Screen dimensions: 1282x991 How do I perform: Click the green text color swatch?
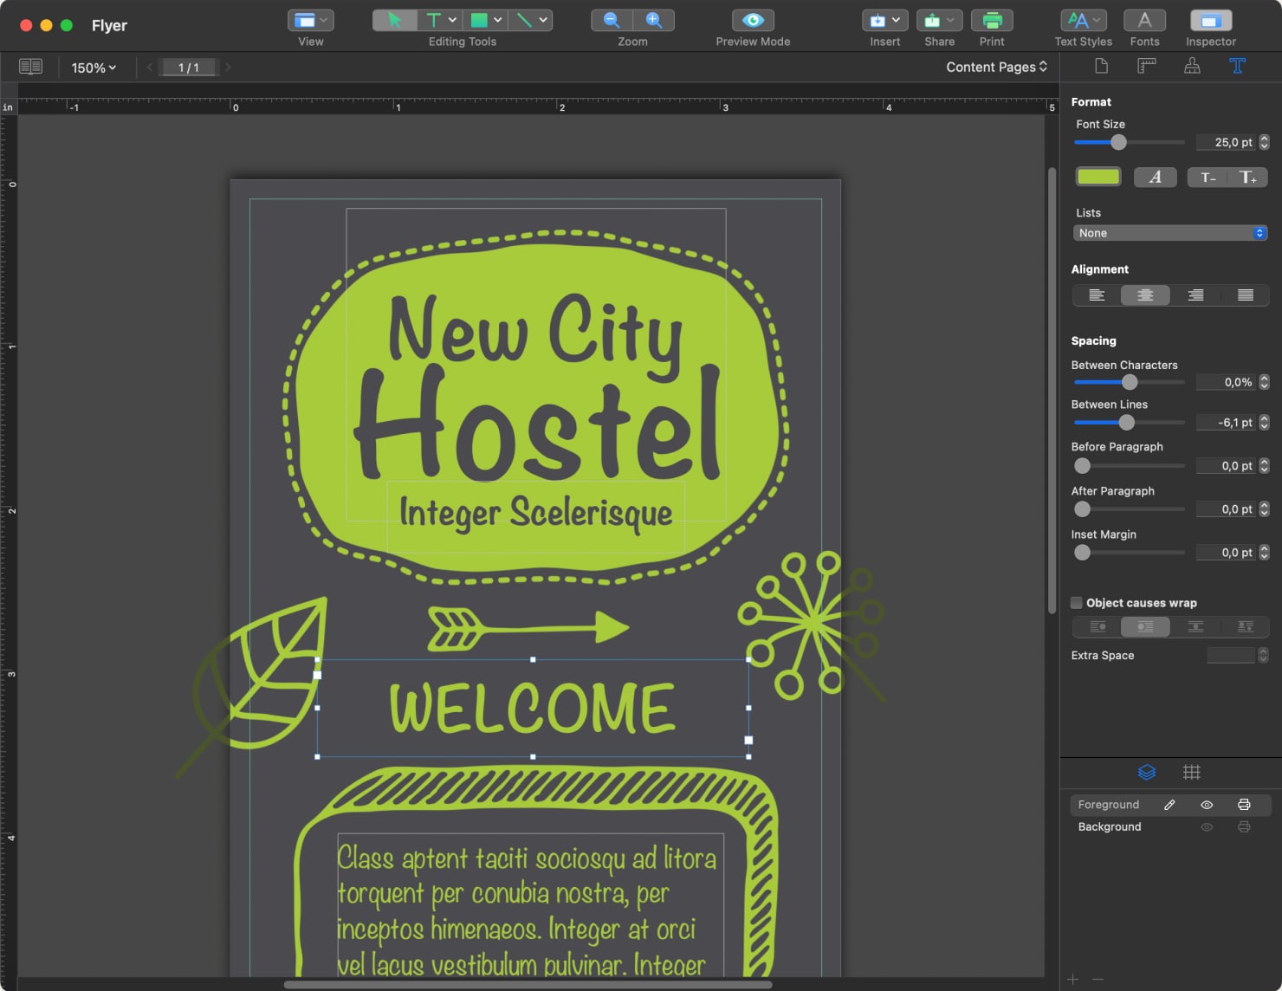(1098, 177)
